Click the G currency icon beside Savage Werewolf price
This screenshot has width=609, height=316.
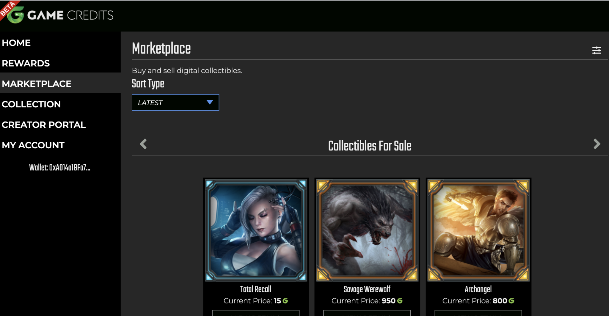click(x=400, y=301)
